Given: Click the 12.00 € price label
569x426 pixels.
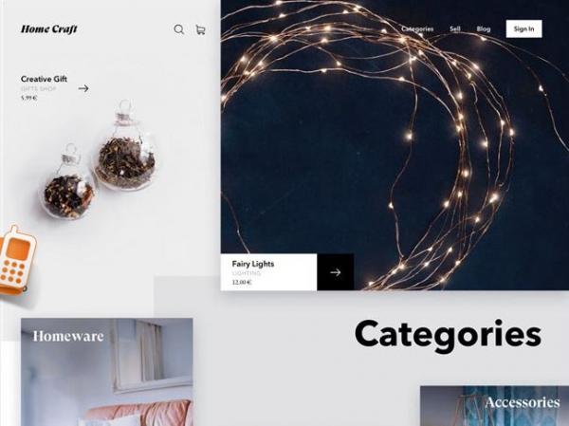Looking at the screenshot, I should pos(242,282).
